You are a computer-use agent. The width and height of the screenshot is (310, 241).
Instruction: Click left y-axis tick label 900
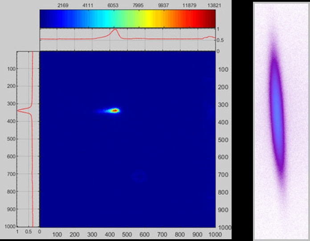click(12, 209)
